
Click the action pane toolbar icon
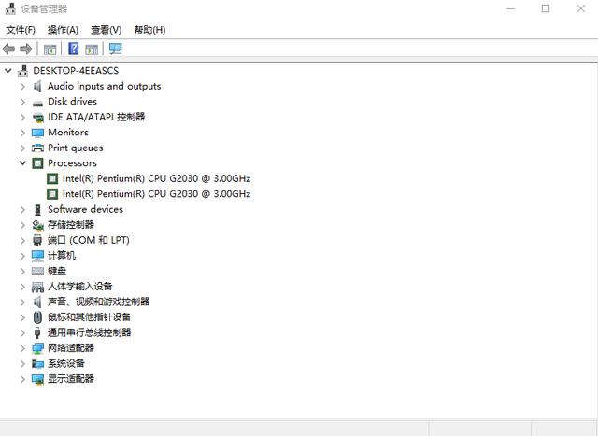[x=92, y=49]
